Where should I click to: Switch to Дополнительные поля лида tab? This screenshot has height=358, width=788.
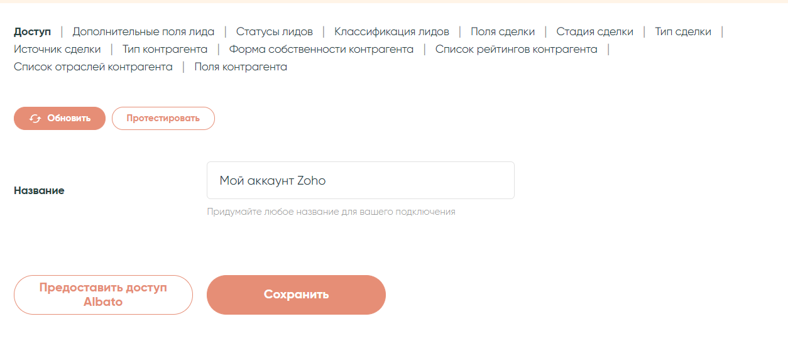[x=143, y=31]
